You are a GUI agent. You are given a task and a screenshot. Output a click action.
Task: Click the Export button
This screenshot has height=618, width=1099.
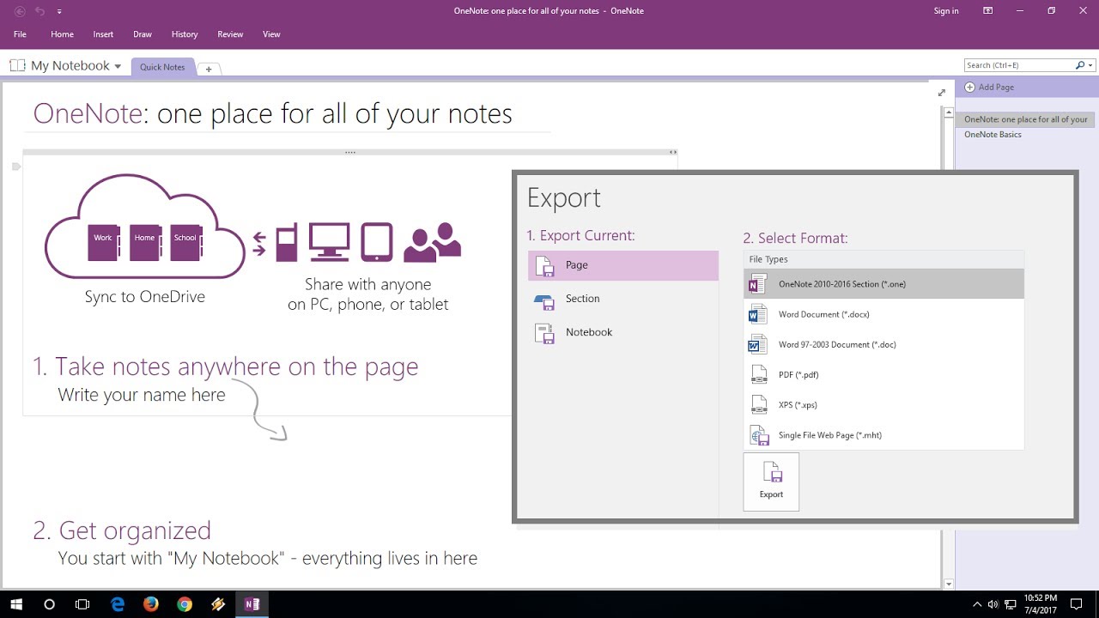coord(771,482)
